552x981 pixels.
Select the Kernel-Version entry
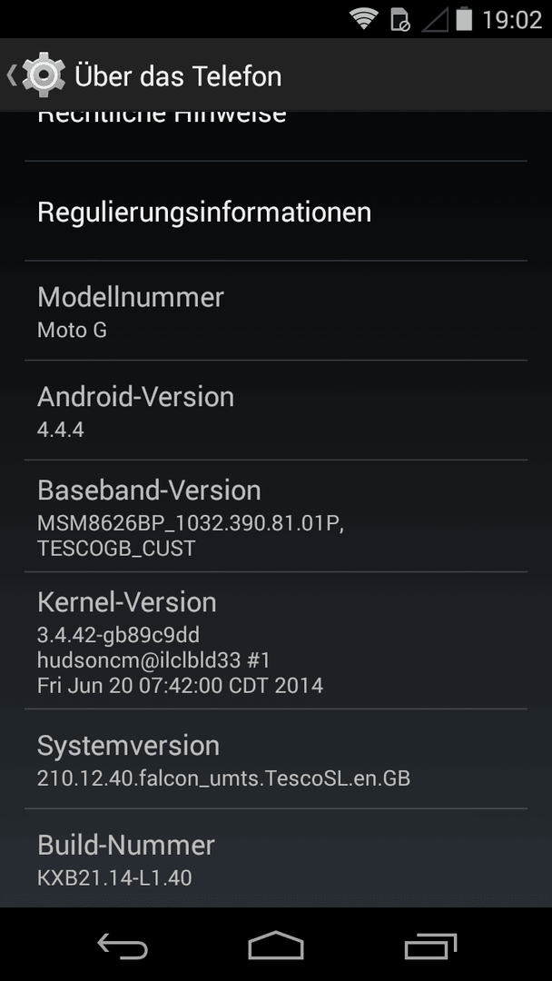click(276, 640)
